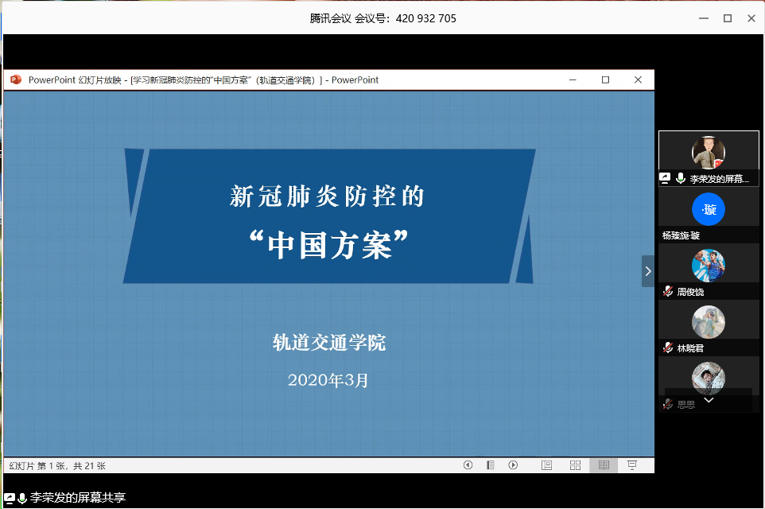The height and width of the screenshot is (509, 765).
Task: Click the slide count text 第1张，共21张
Action: (57, 466)
